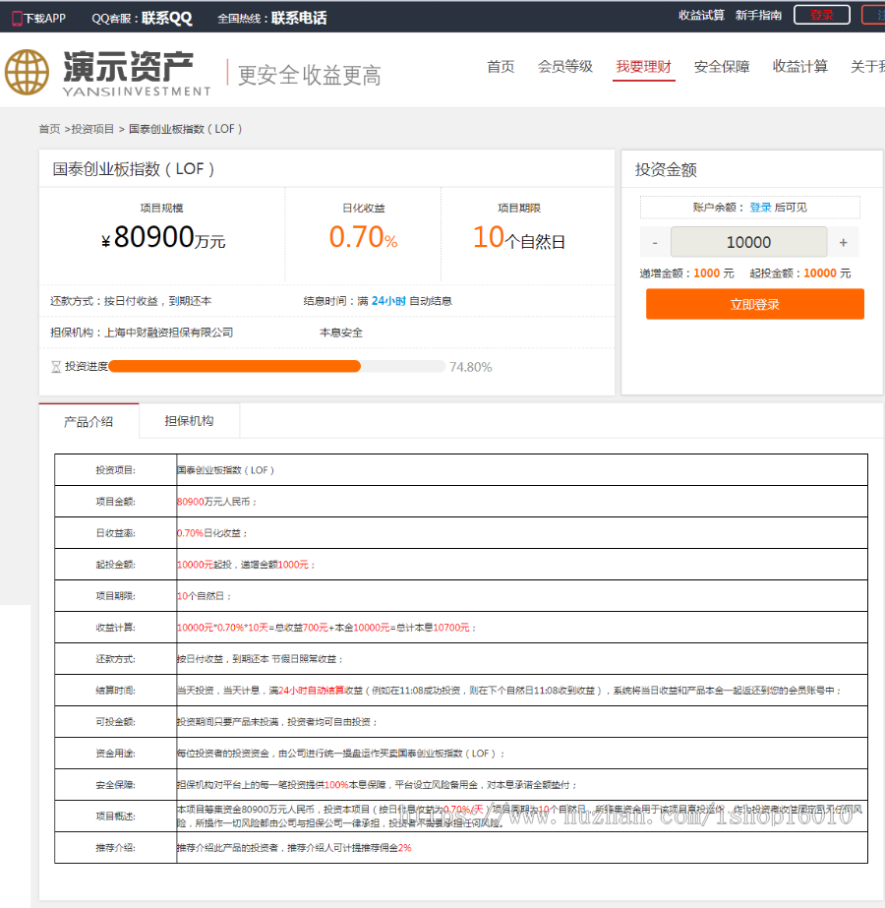885x908 pixels.
Task: Click the minus button to decrease investment amount
Action: pos(654,241)
